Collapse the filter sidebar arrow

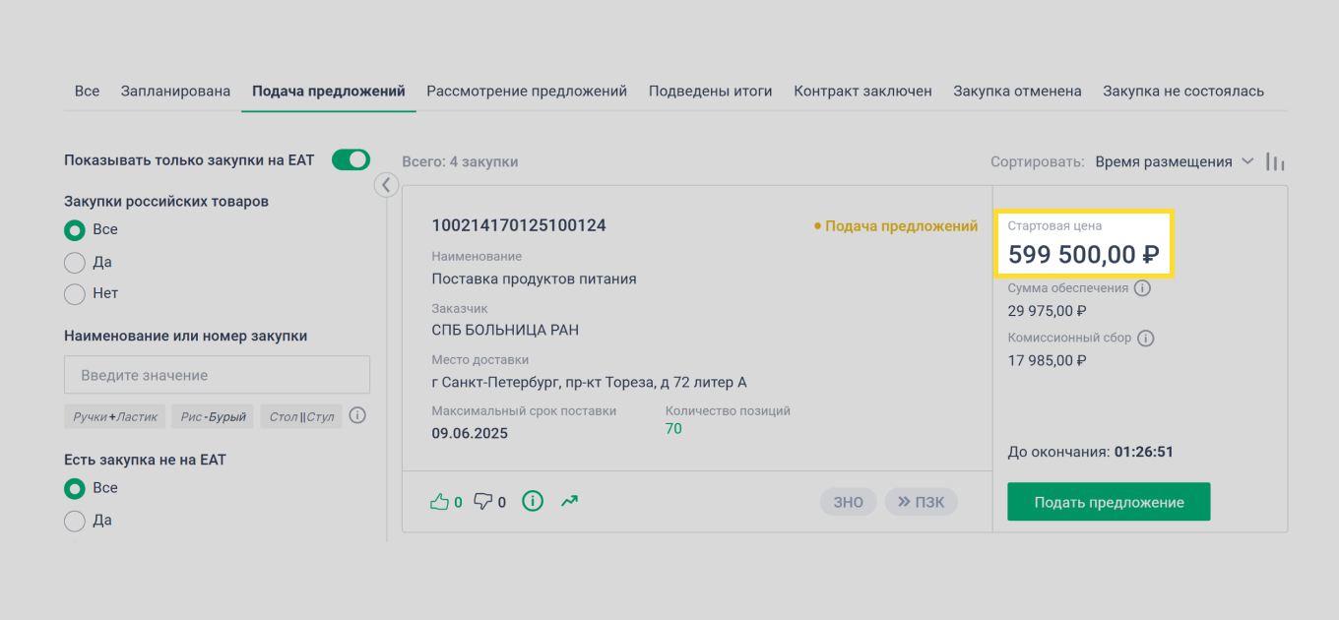386,184
